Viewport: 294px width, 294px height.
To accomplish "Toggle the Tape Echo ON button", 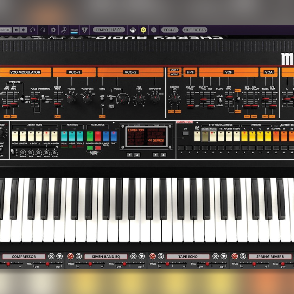I will pos(153,256).
